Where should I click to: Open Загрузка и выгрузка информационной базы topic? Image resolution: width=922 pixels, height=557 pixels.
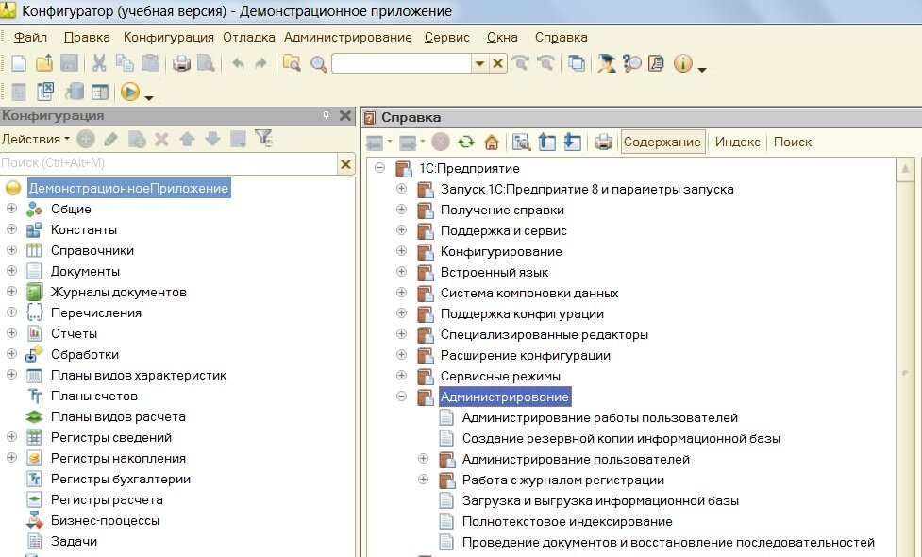[600, 500]
